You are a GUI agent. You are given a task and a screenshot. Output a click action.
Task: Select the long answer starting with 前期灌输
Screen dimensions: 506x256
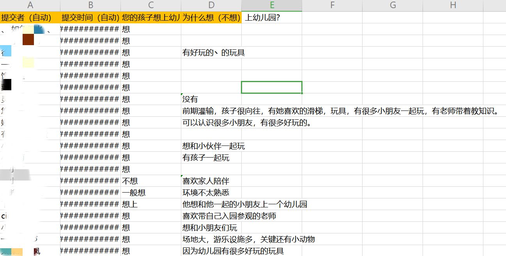[x=341, y=111]
